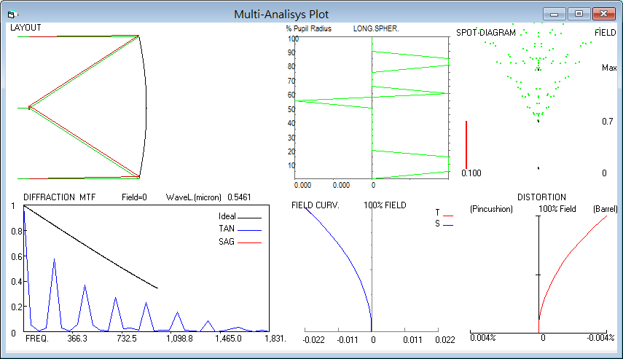The image size is (623, 359).
Task: Click the 366.3 frequency tick label
Action: 77,339
